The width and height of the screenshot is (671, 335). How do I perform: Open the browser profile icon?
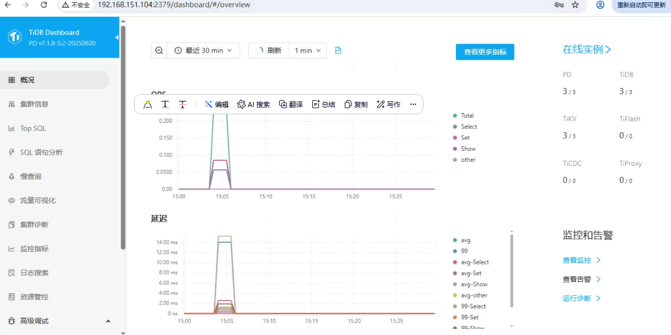600,4
